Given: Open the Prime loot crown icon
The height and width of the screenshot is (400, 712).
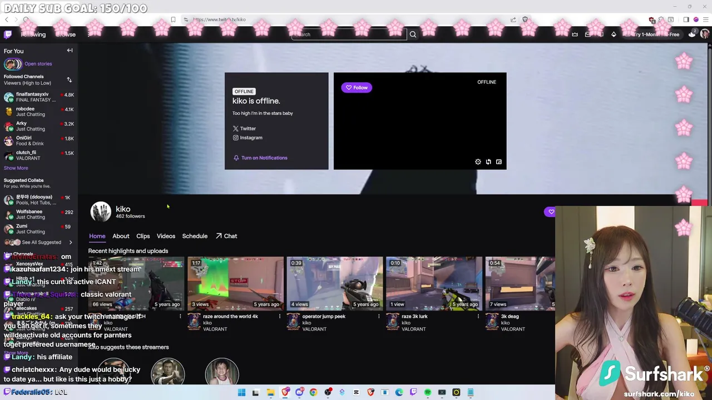Looking at the screenshot, I should (575, 34).
